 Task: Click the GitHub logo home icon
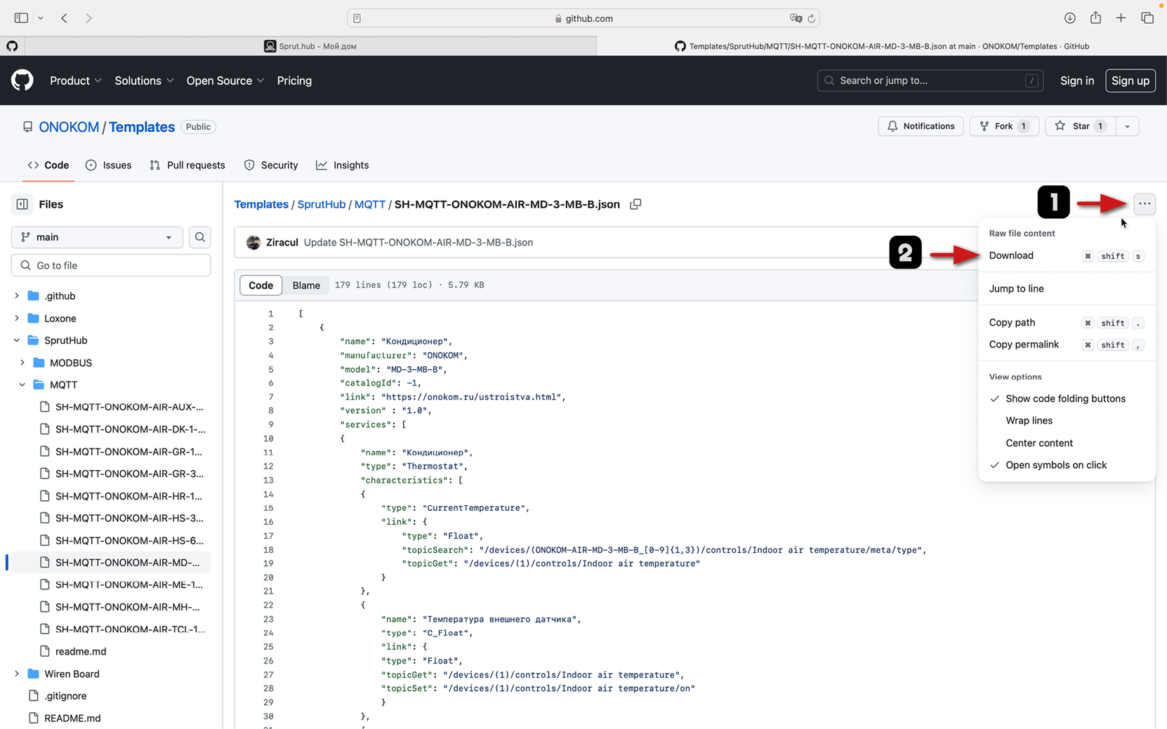pos(22,81)
